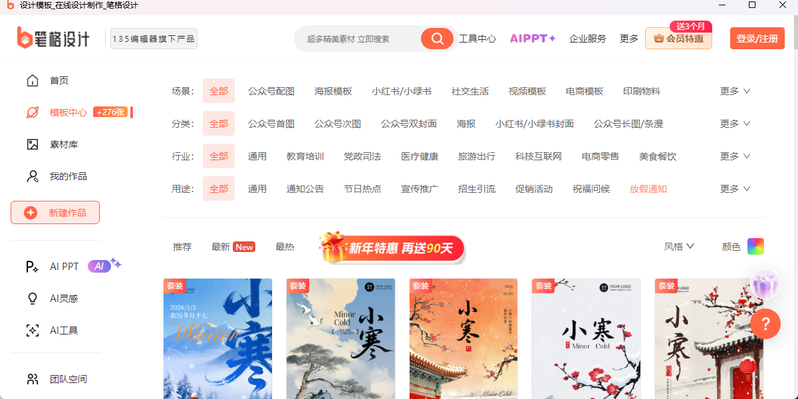
Task: Open the 素材库 image icon
Action: click(x=32, y=144)
